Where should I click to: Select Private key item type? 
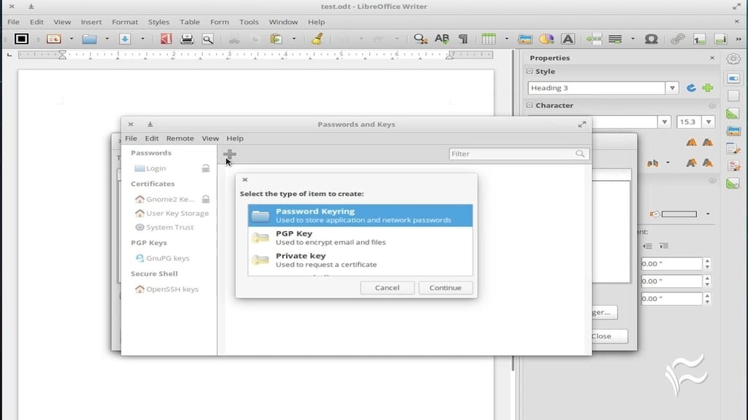360,260
